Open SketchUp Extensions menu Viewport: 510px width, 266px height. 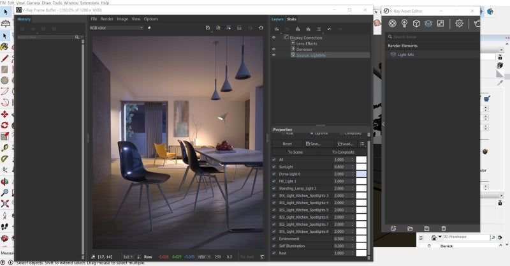point(89,3)
